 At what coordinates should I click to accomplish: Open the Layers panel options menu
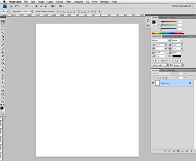(194, 70)
